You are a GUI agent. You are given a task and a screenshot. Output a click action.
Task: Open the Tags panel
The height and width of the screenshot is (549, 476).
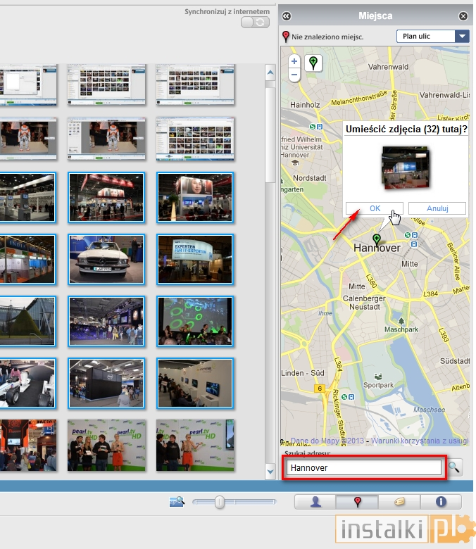(x=399, y=502)
